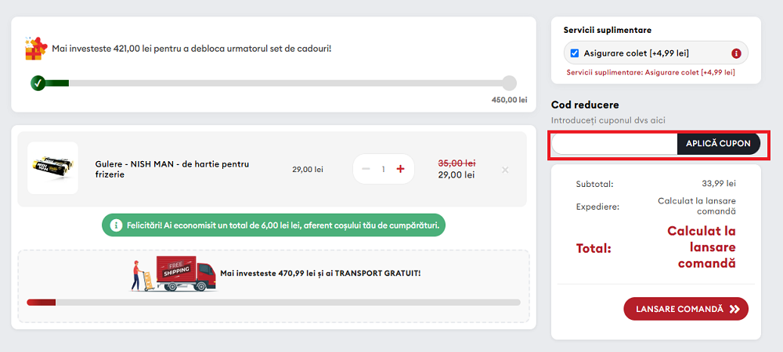Click the quantity value field showing 1

[384, 169]
